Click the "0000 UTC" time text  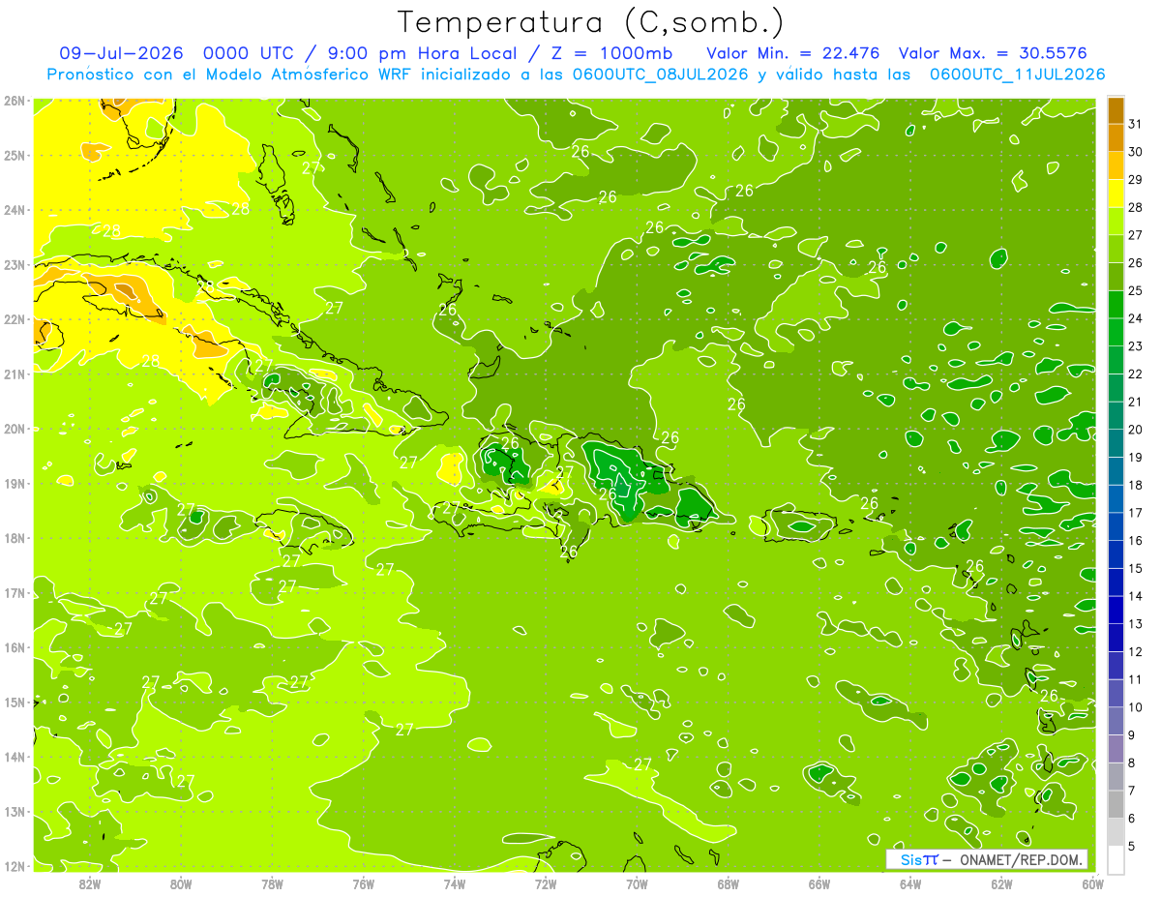pos(249,53)
